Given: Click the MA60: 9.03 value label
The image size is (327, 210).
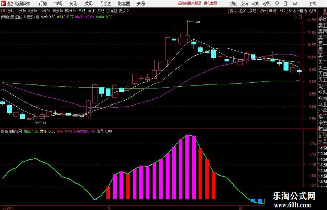Looking at the screenshot, I should 104,17.
